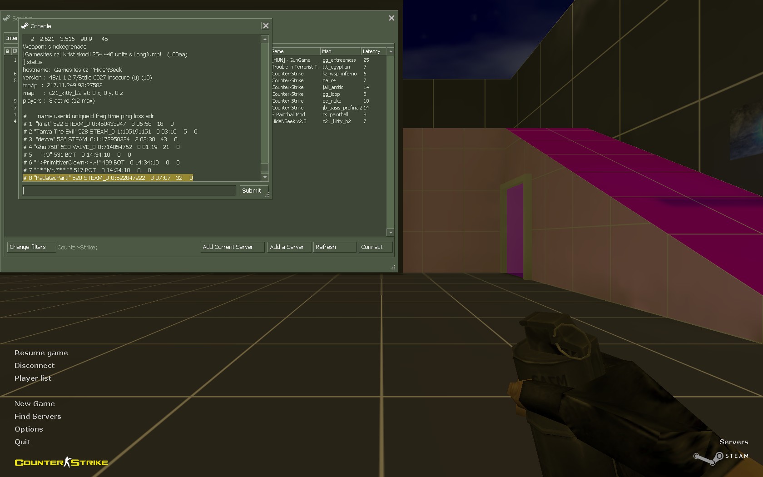
Task: Focus the console command input field
Action: click(129, 191)
